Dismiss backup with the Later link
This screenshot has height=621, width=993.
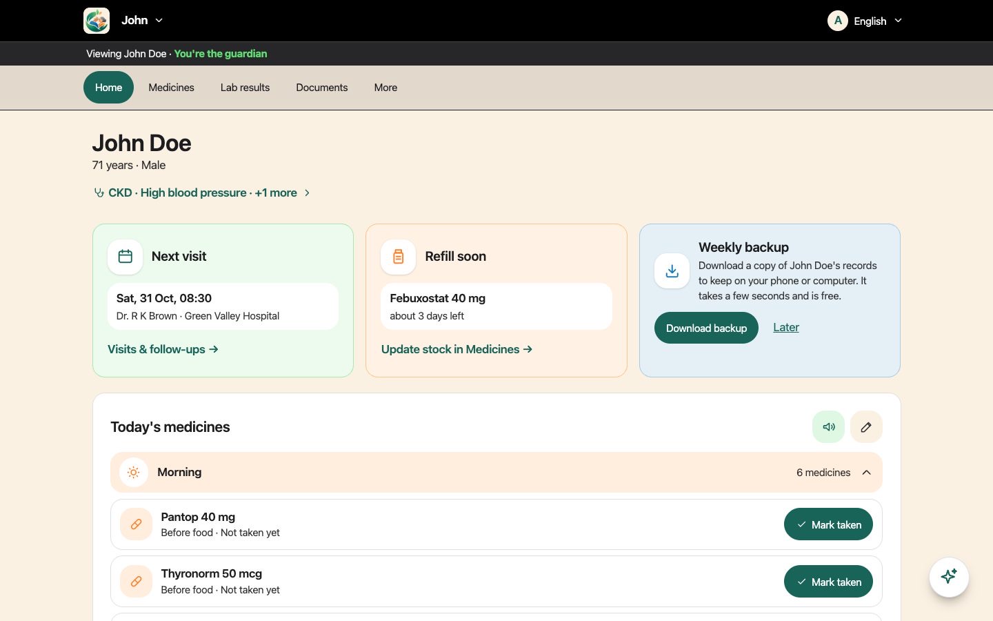(x=786, y=327)
